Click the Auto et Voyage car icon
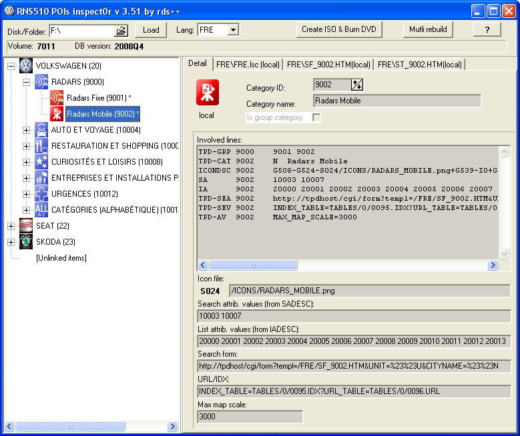The image size is (520, 436). point(41,130)
